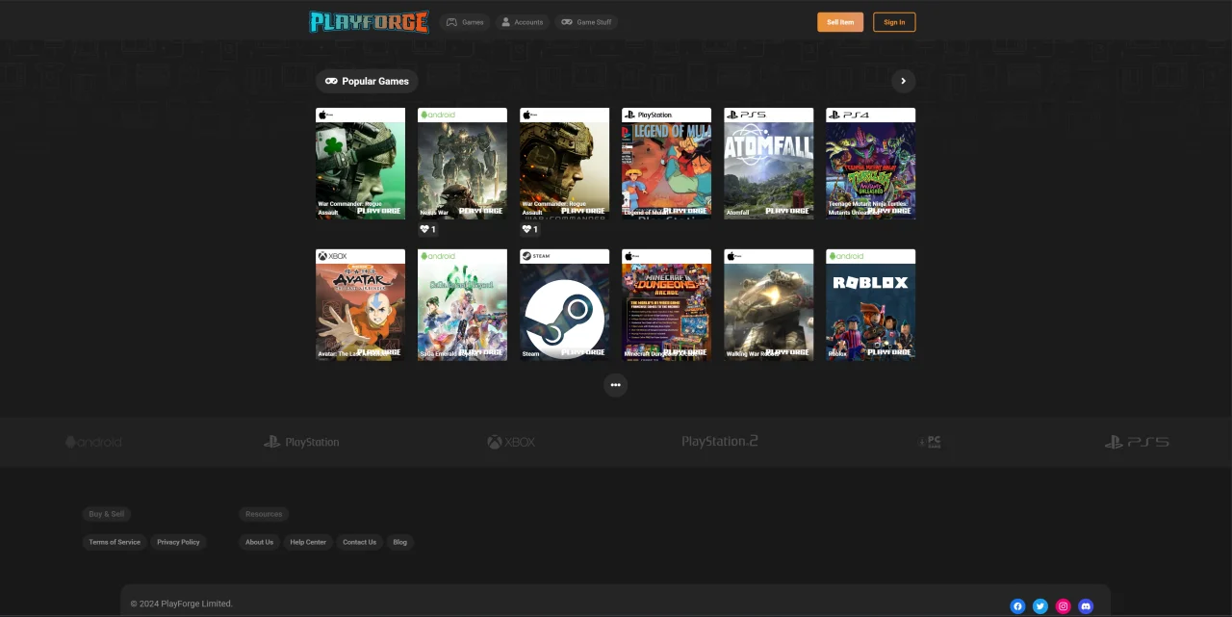1232x617 pixels.
Task: Open the About Us link
Action: [259, 542]
